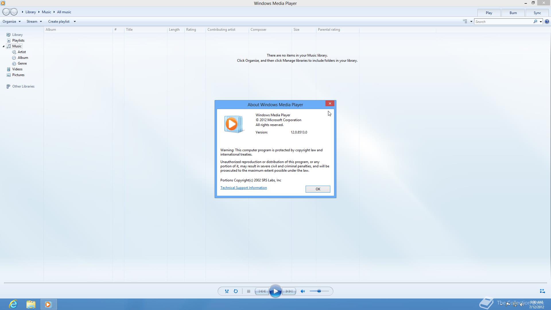Click the Stop playback button
Viewport: 551px width, 310px height.
[249, 291]
